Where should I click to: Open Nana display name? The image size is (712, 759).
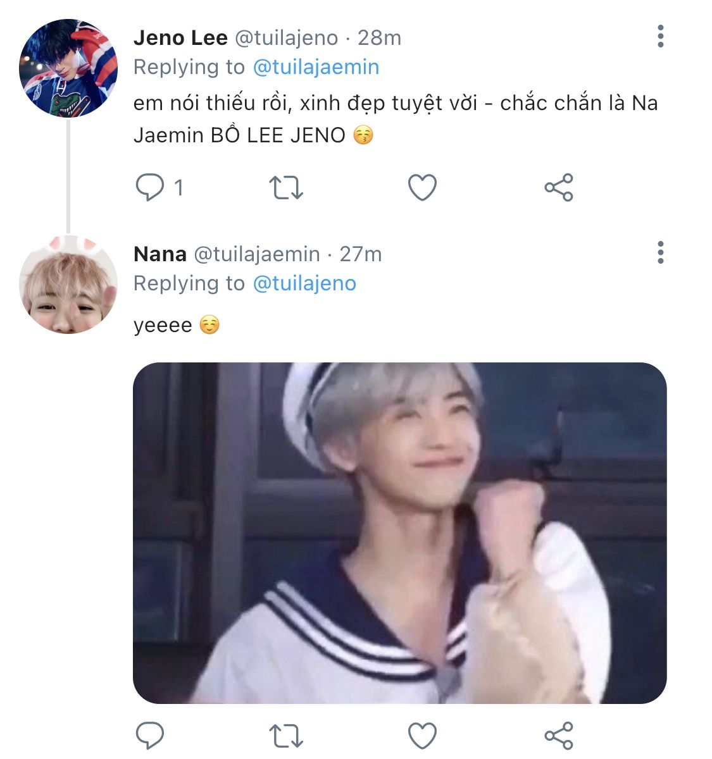coord(160,254)
